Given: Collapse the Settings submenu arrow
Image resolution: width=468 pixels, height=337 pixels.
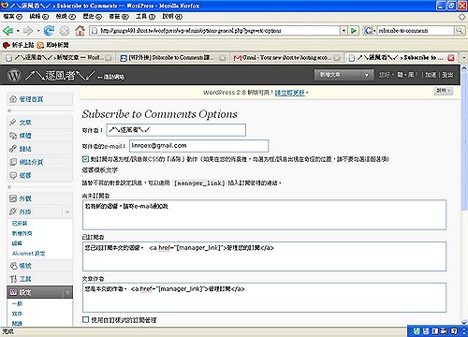Looking at the screenshot, I should point(67,292).
